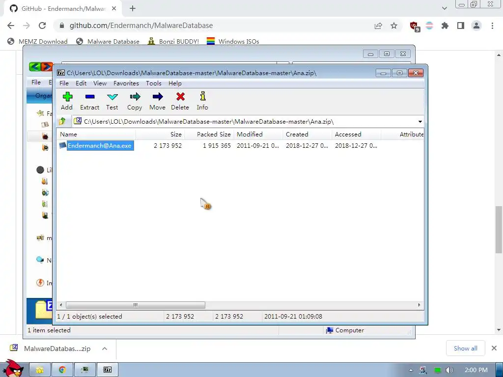503x377 pixels.
Task: Open the 7-Zip File menu
Action: [x=64, y=83]
